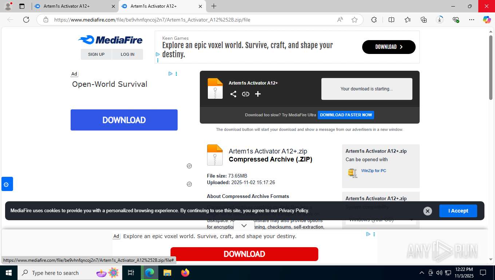Open the clock showing 12:22 PM
The height and width of the screenshot is (280, 495).
pos(464,273)
